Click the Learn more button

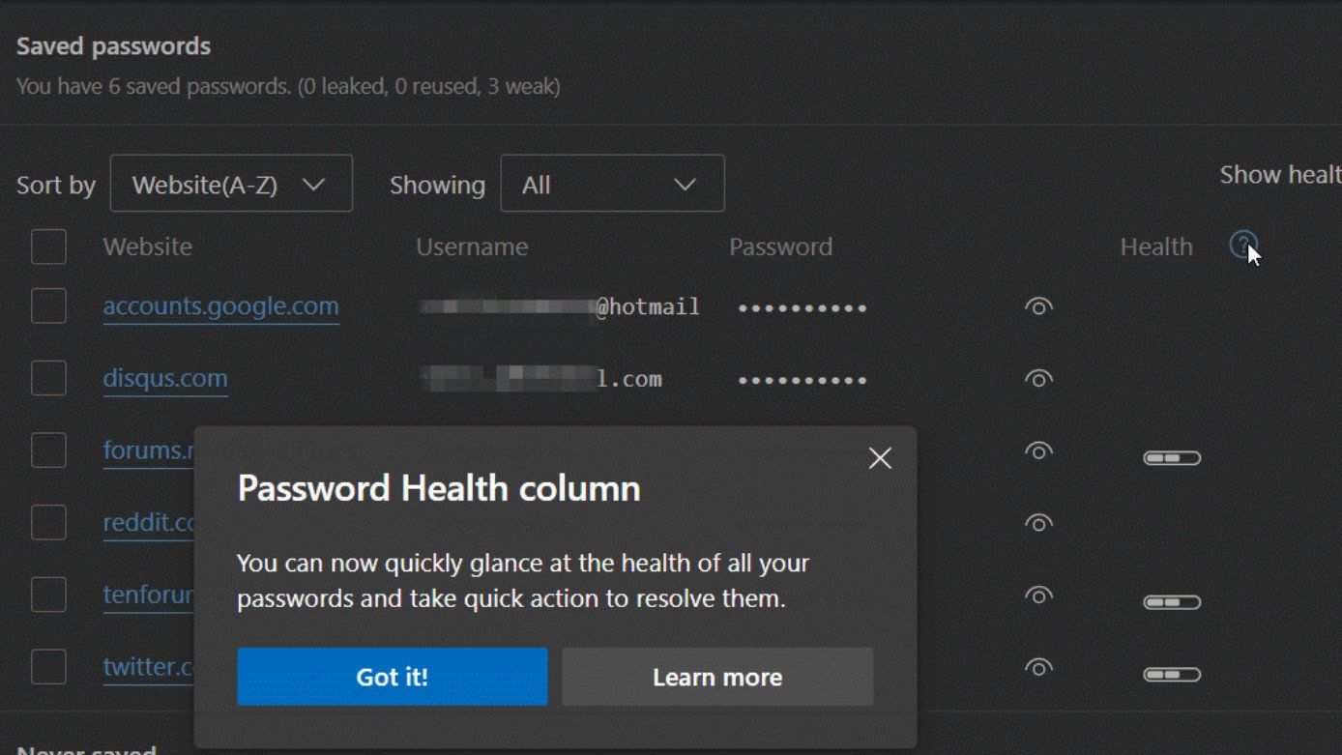[x=717, y=677]
